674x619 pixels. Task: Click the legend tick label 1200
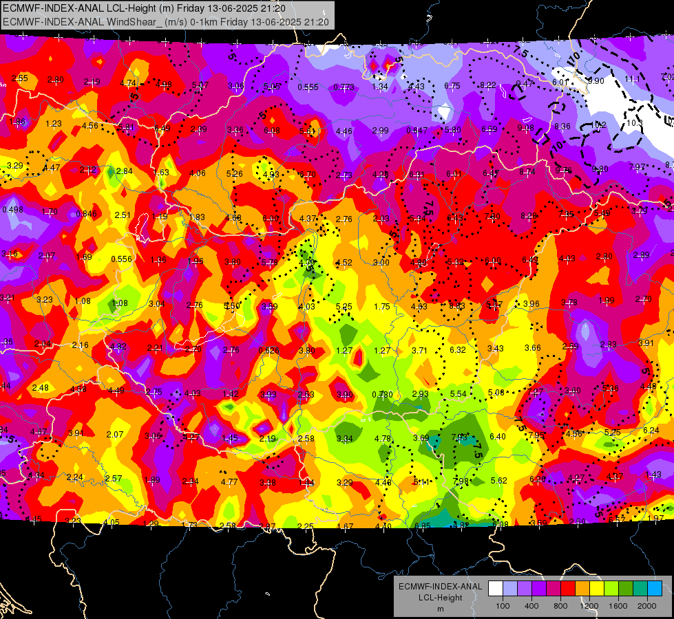[589, 606]
